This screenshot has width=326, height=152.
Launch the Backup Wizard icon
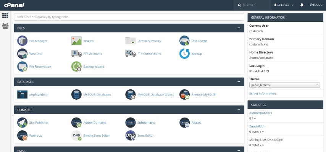pos(76,66)
